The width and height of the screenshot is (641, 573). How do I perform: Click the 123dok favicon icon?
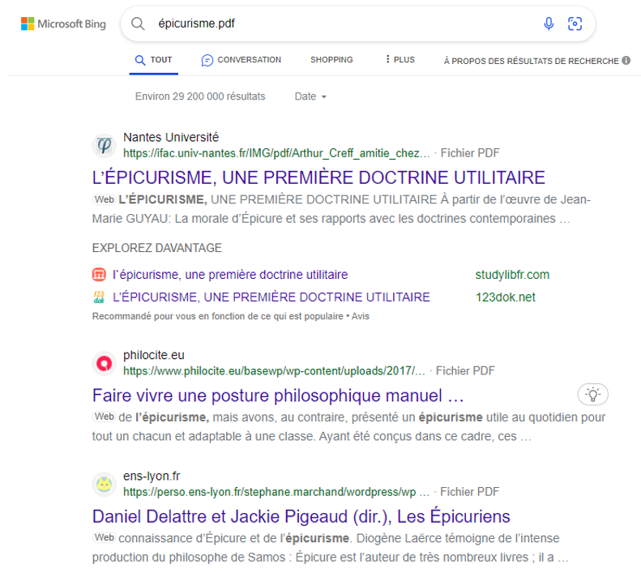[x=99, y=297]
